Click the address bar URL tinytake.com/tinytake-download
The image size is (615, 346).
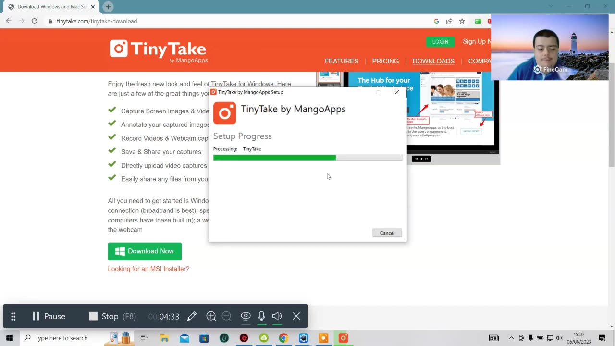pos(97,21)
